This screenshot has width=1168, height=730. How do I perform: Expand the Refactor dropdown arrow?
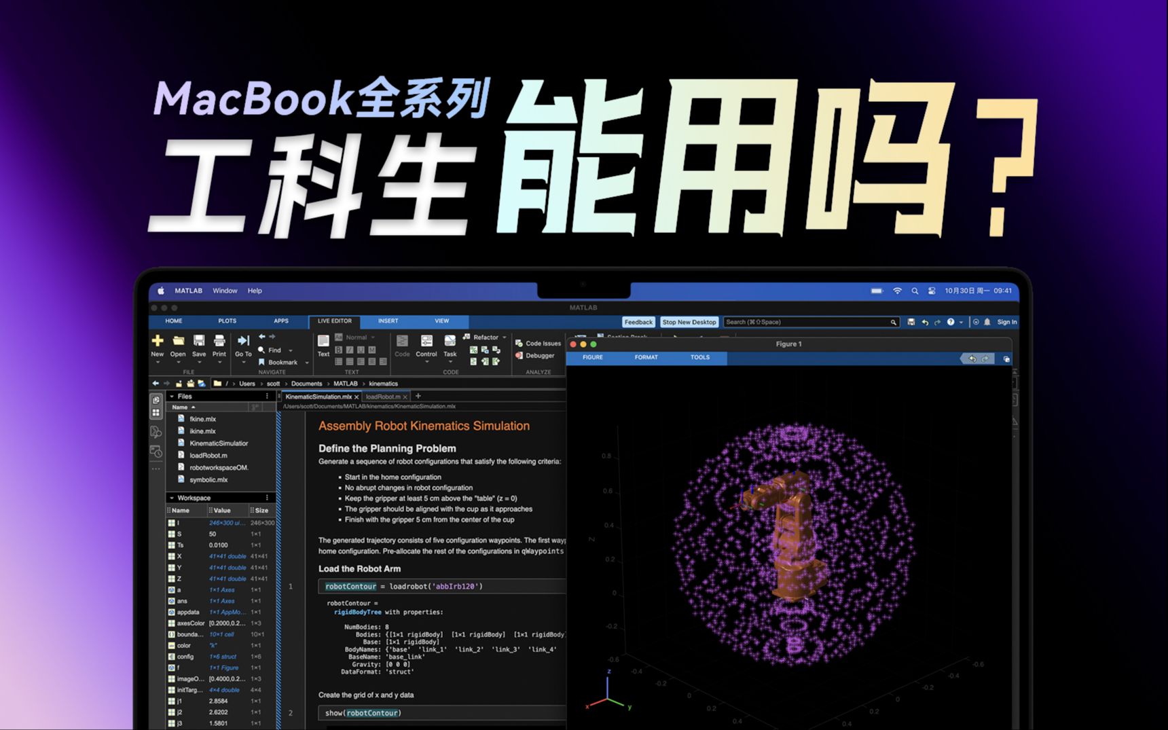point(505,337)
